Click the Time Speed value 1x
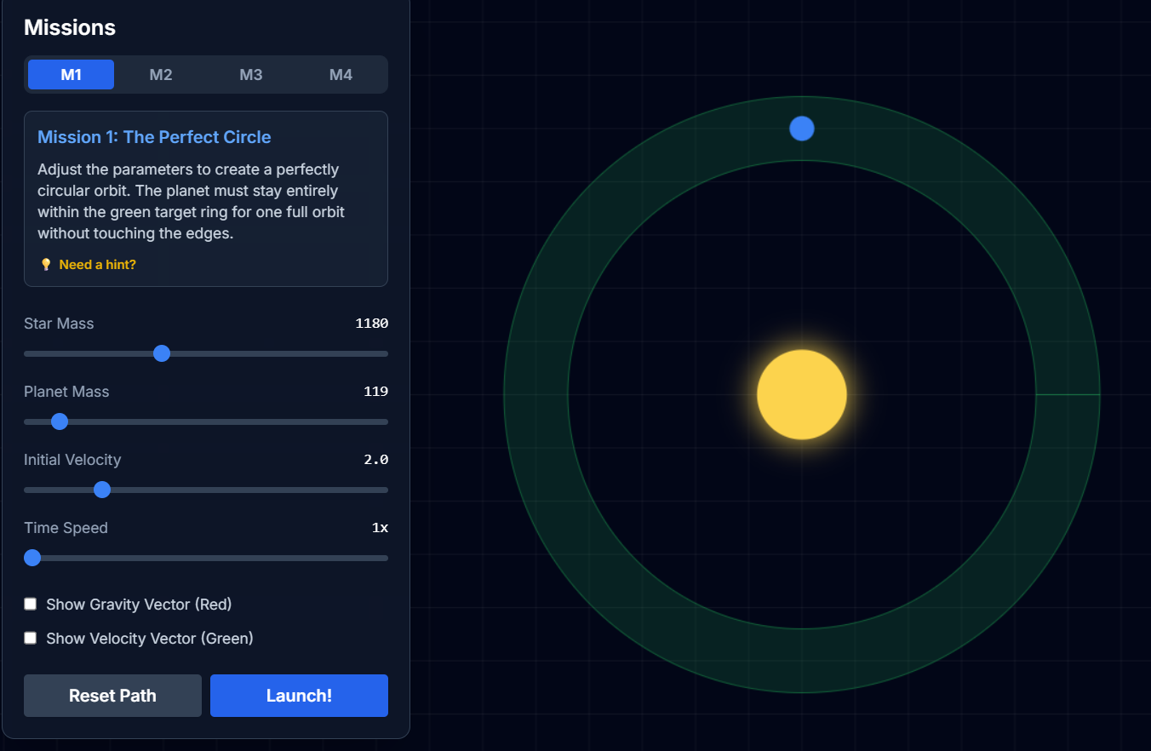This screenshot has height=751, width=1151. (380, 528)
